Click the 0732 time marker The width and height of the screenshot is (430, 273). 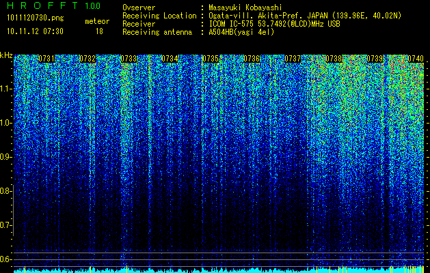[88, 59]
